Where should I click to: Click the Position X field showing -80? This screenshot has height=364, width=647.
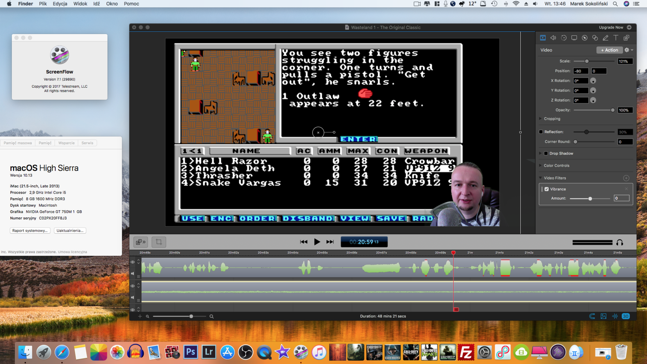(x=581, y=71)
